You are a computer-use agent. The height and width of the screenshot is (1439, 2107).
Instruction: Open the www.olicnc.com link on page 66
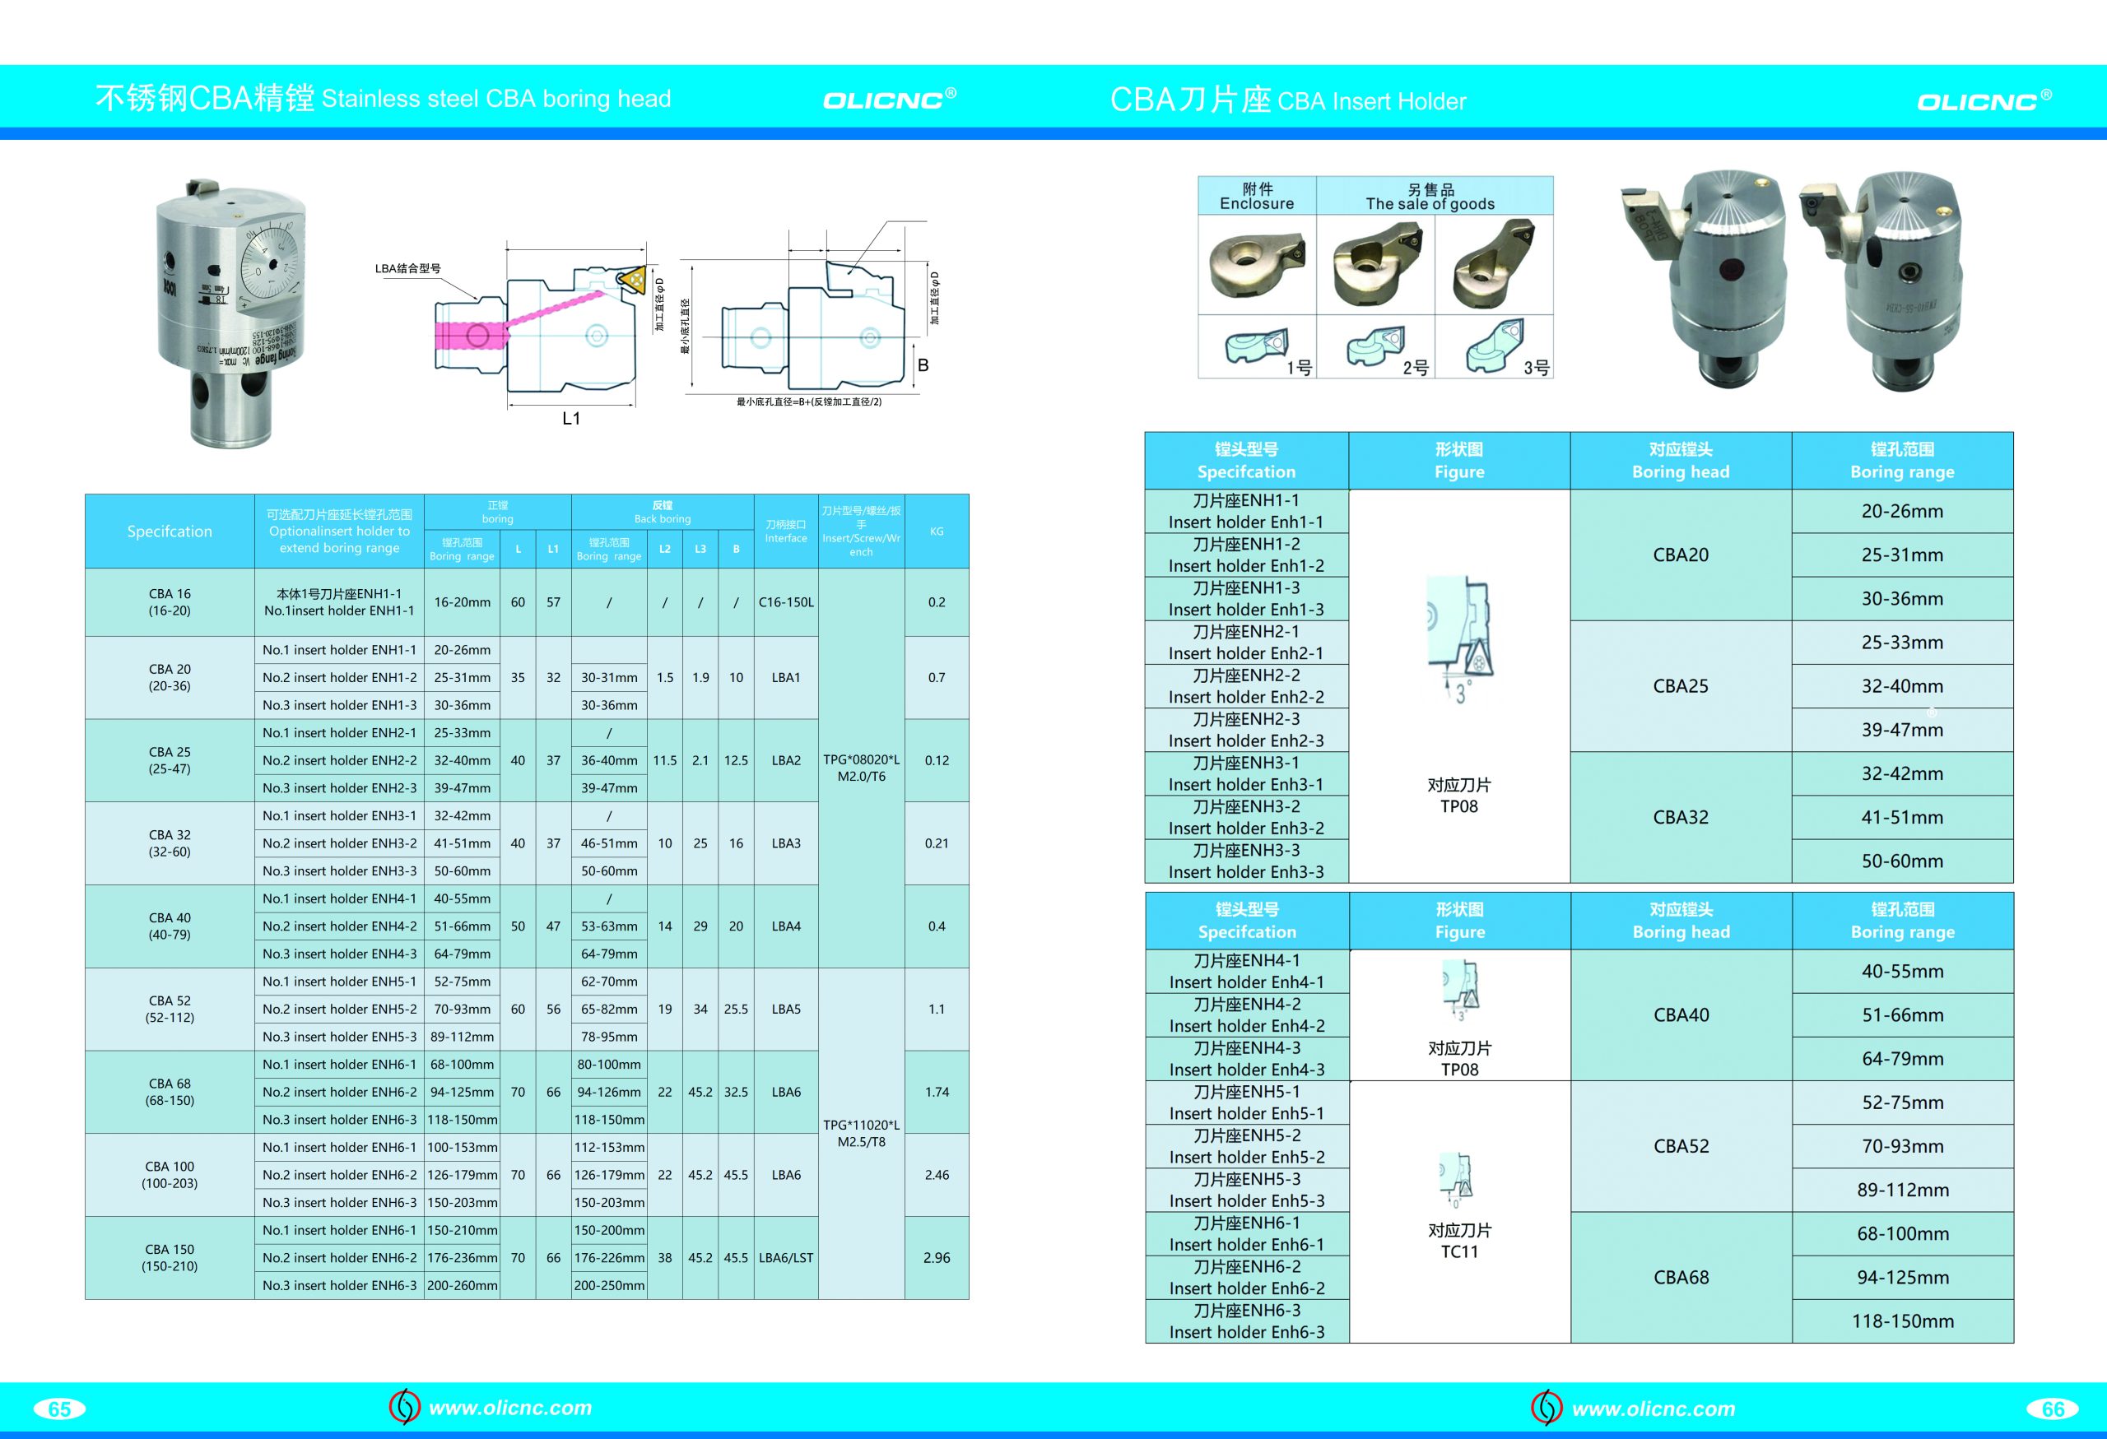1654,1409
